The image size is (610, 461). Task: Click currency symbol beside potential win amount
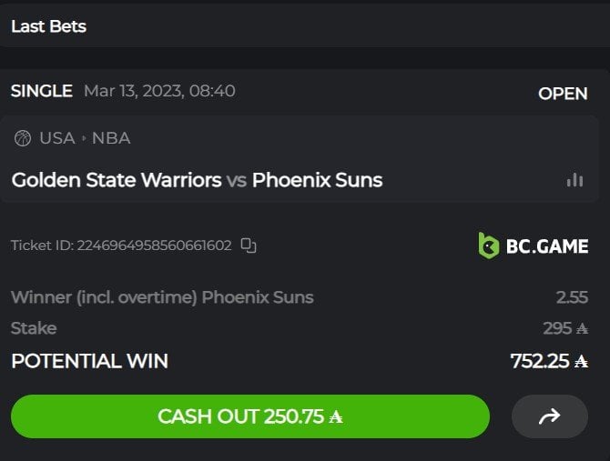tap(582, 361)
